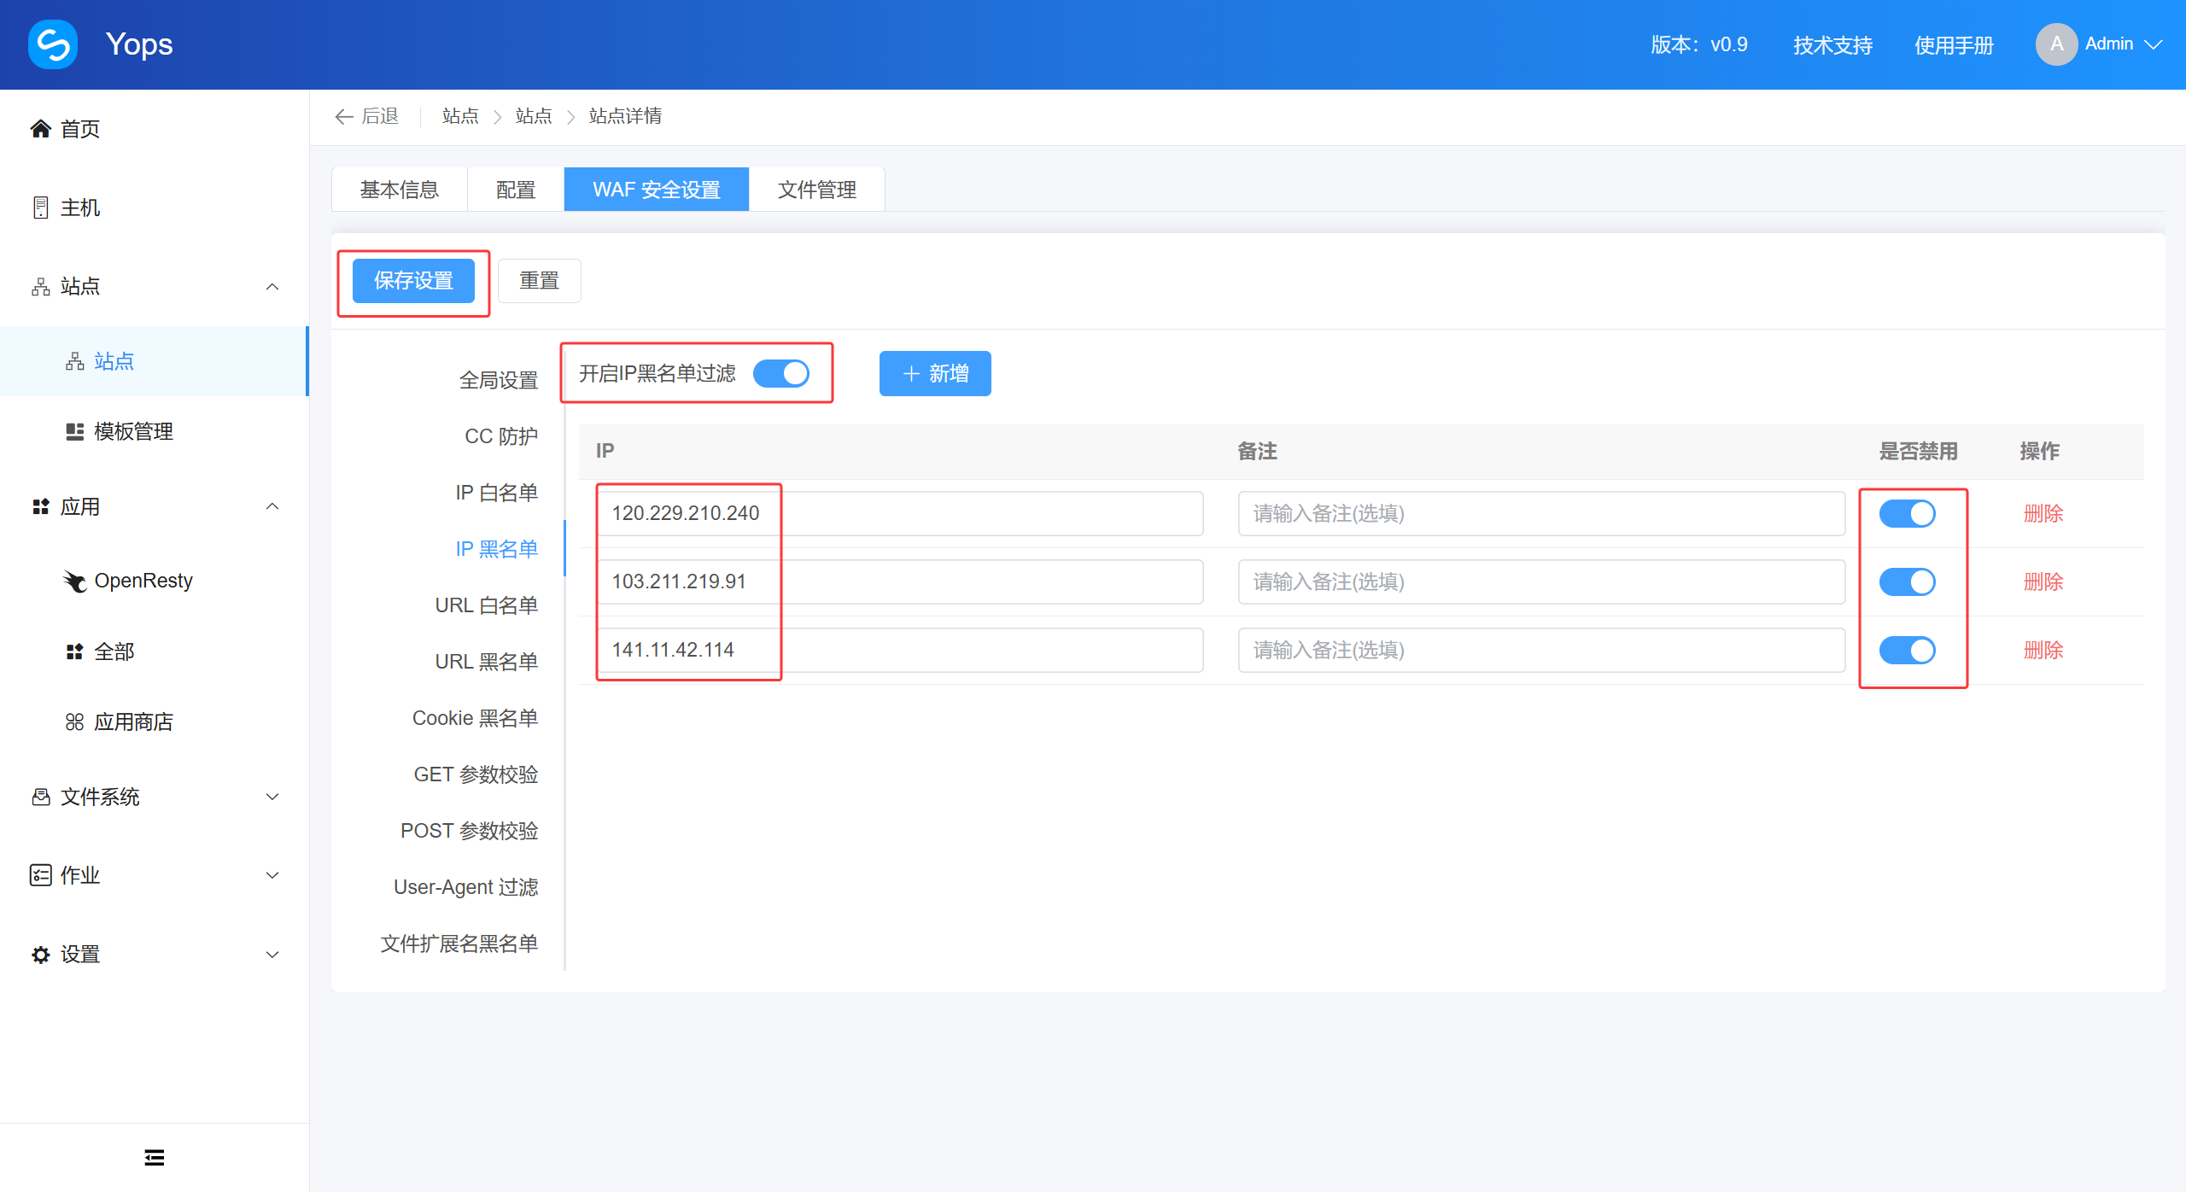Viewport: 2186px width, 1192px height.
Task: Open the Cookie 黑名单 section
Action: (476, 718)
